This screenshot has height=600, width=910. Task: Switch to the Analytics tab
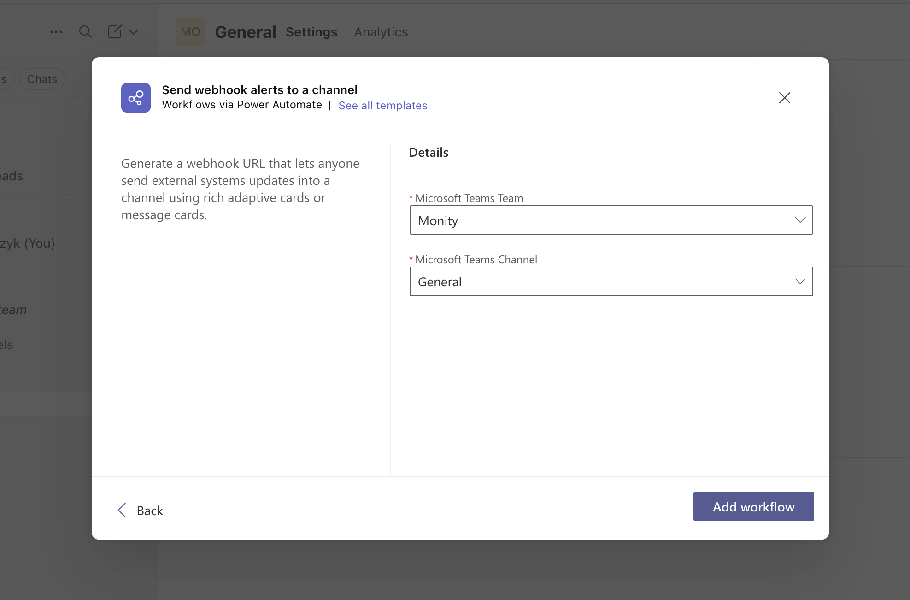381,32
